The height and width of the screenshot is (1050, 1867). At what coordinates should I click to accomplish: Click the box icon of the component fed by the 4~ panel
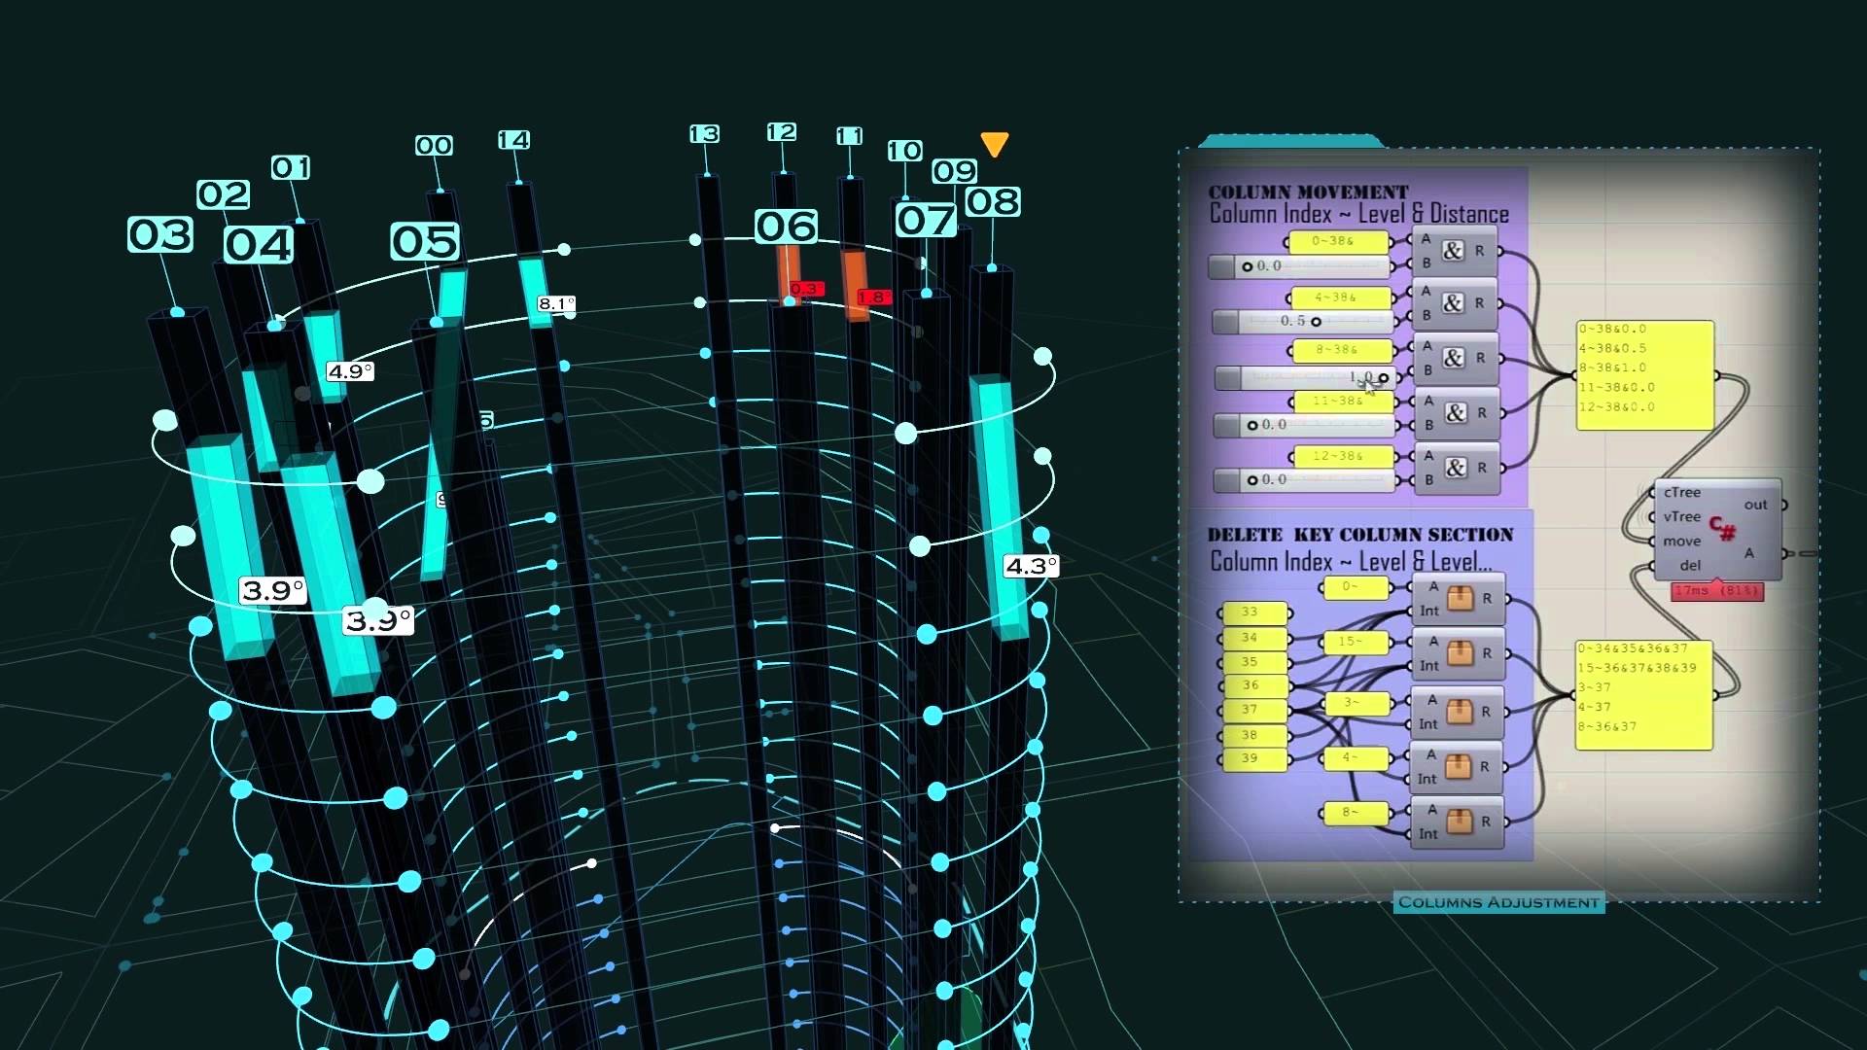1458,766
